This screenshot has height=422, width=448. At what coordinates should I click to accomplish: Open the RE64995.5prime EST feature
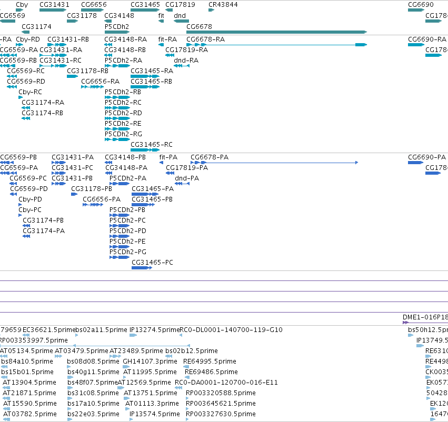[x=186, y=367]
